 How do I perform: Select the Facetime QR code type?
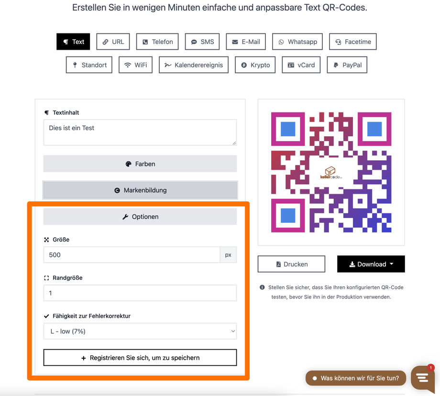(353, 42)
